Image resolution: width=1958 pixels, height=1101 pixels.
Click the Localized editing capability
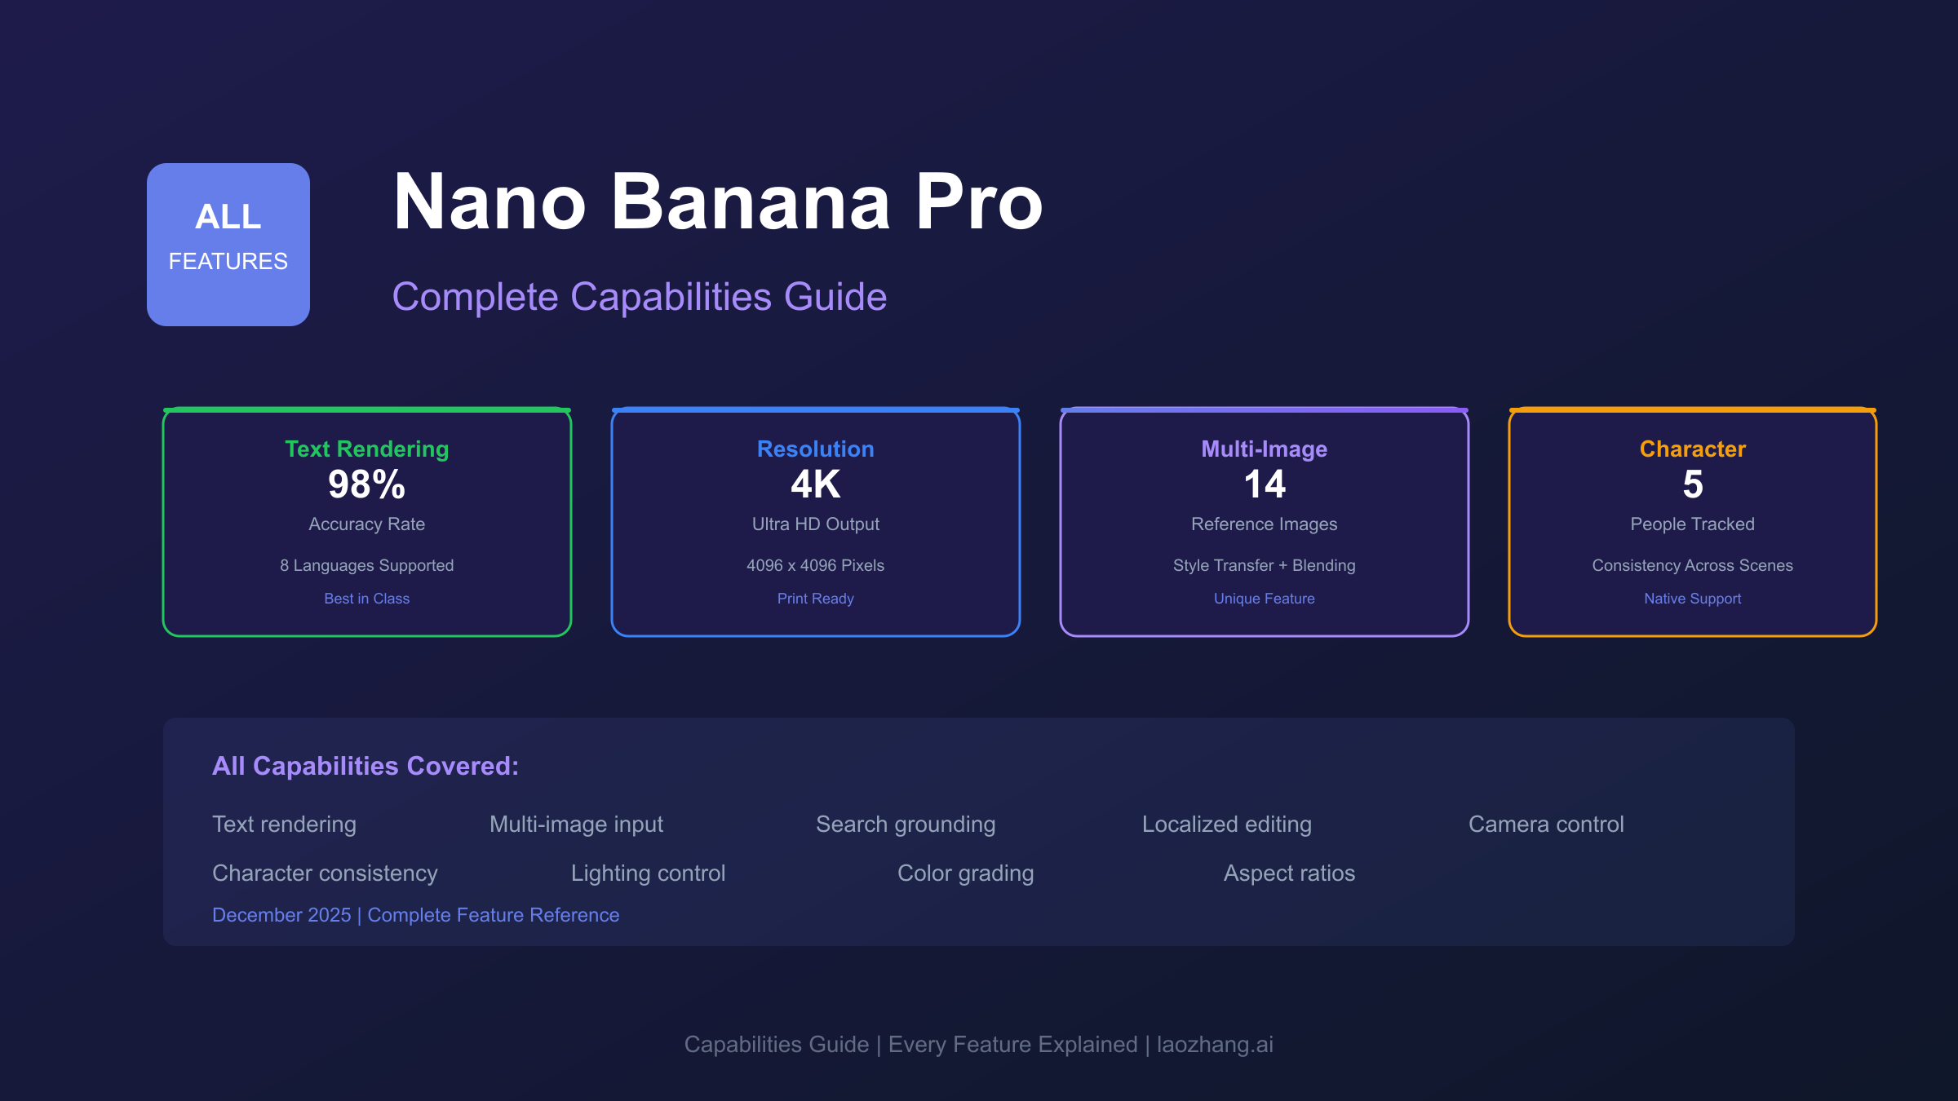(x=1226, y=825)
